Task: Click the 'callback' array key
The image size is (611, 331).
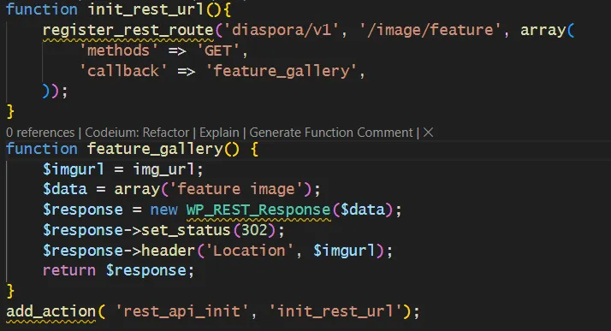Action: (123, 71)
